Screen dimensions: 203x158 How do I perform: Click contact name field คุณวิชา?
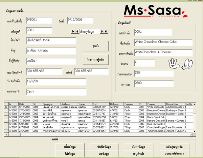51,61
